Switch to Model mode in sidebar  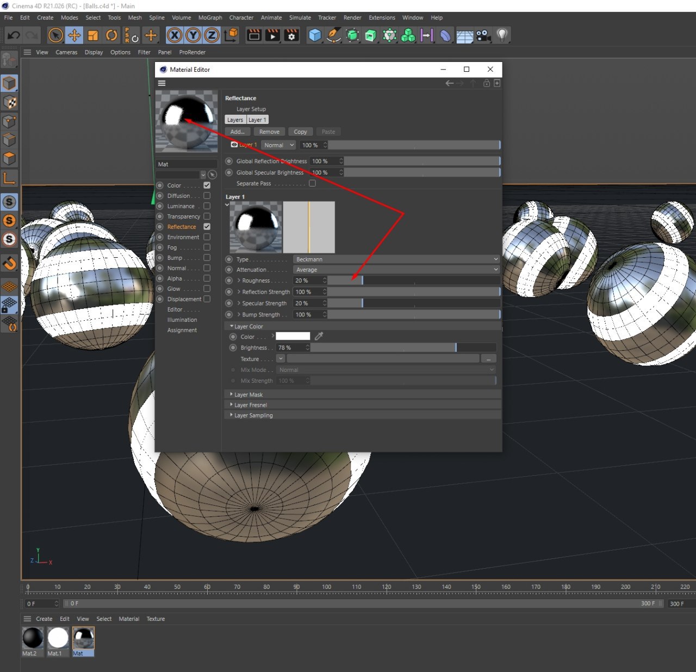[9, 84]
